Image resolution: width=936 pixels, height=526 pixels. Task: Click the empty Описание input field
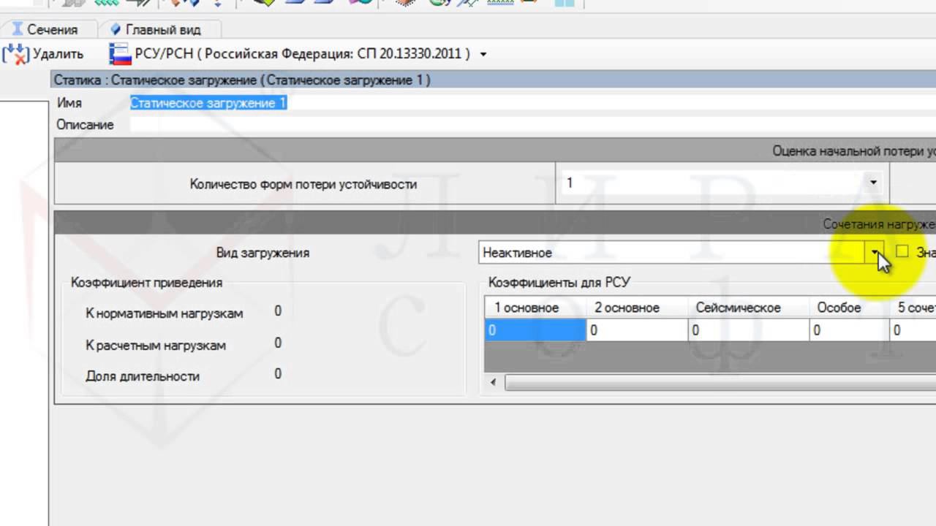(x=532, y=125)
